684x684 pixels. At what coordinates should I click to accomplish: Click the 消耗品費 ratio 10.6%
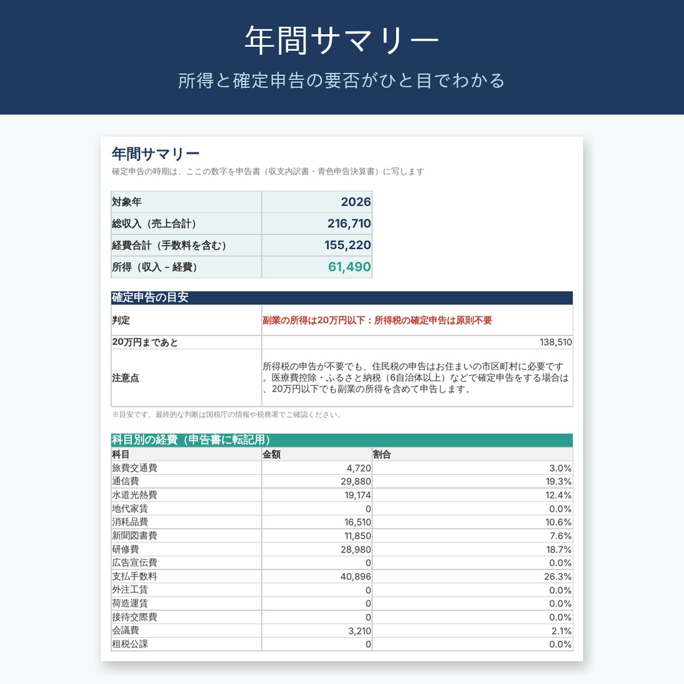click(558, 522)
